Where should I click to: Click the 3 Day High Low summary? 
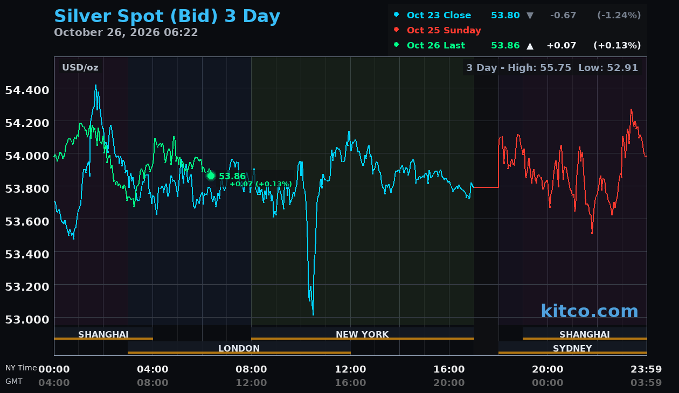pyautogui.click(x=552, y=68)
